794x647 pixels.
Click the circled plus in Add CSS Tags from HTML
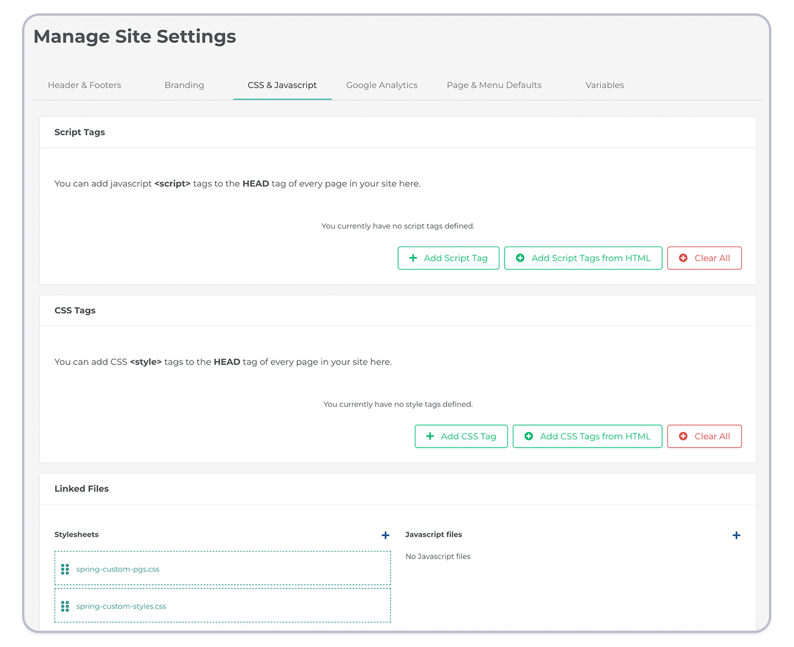(x=529, y=437)
